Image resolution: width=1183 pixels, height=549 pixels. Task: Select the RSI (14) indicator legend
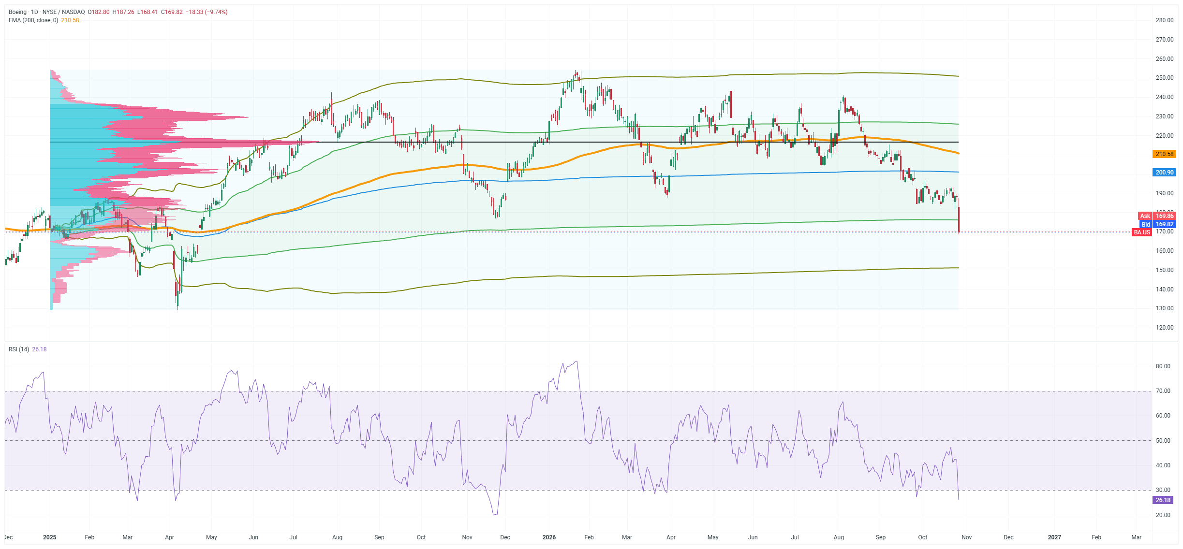19,349
